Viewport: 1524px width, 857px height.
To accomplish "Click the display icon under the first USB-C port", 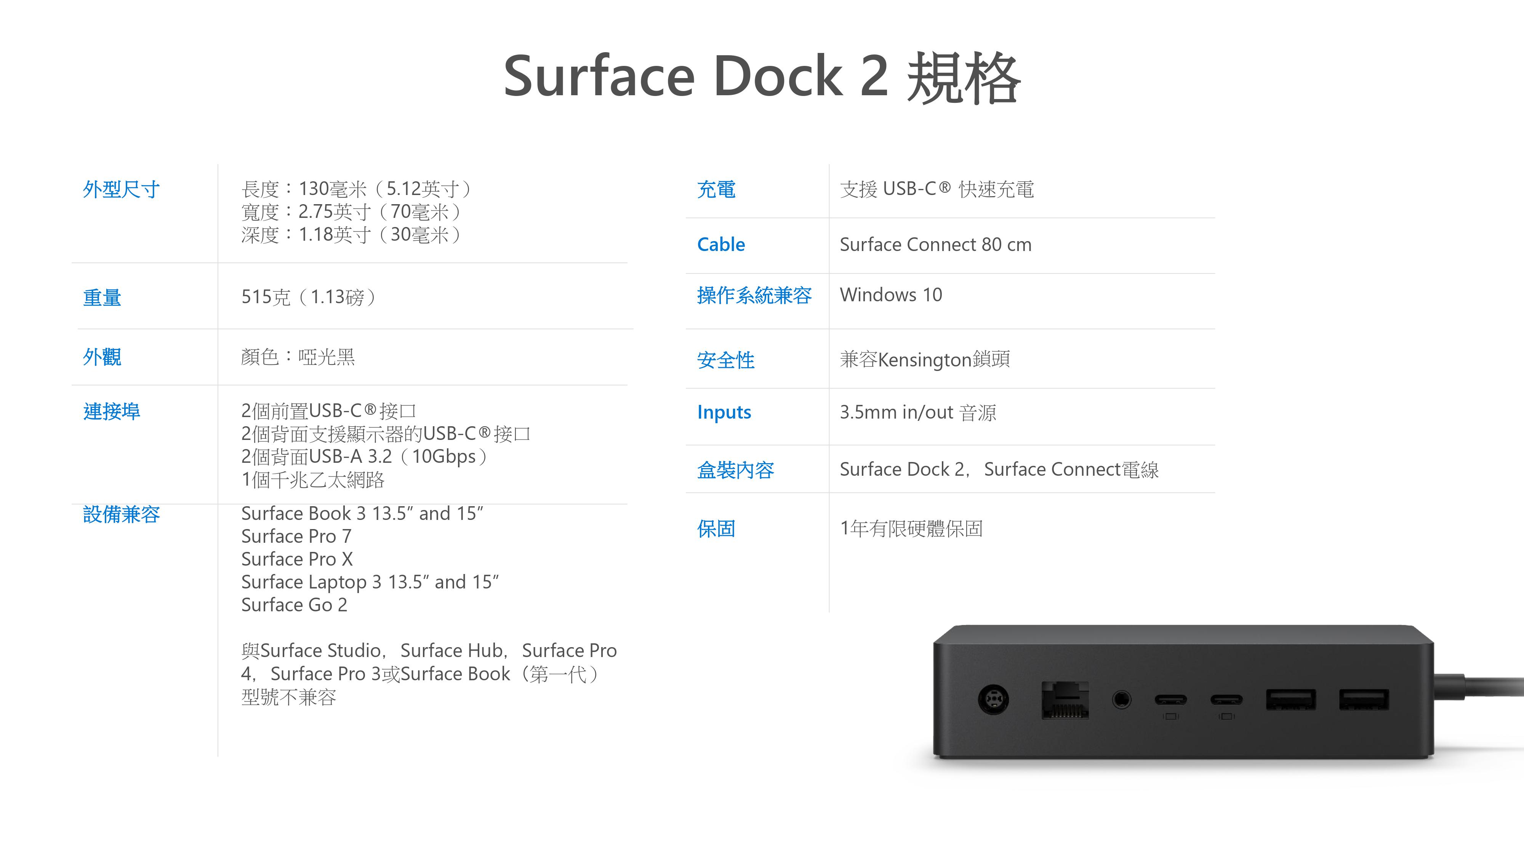I will click(1171, 716).
